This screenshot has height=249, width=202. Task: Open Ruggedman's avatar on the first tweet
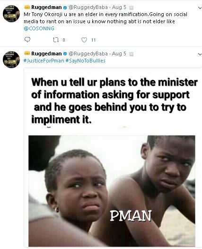(11, 13)
